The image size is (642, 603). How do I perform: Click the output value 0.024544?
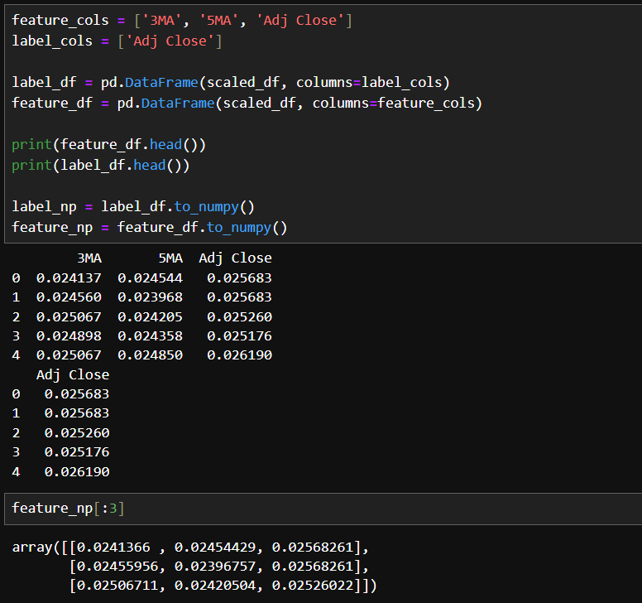click(x=150, y=278)
